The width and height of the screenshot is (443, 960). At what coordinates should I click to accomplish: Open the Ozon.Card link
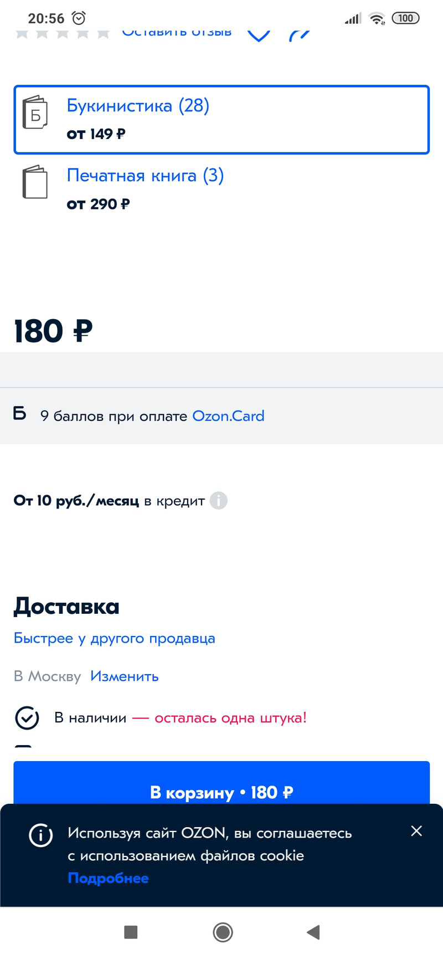tap(228, 416)
